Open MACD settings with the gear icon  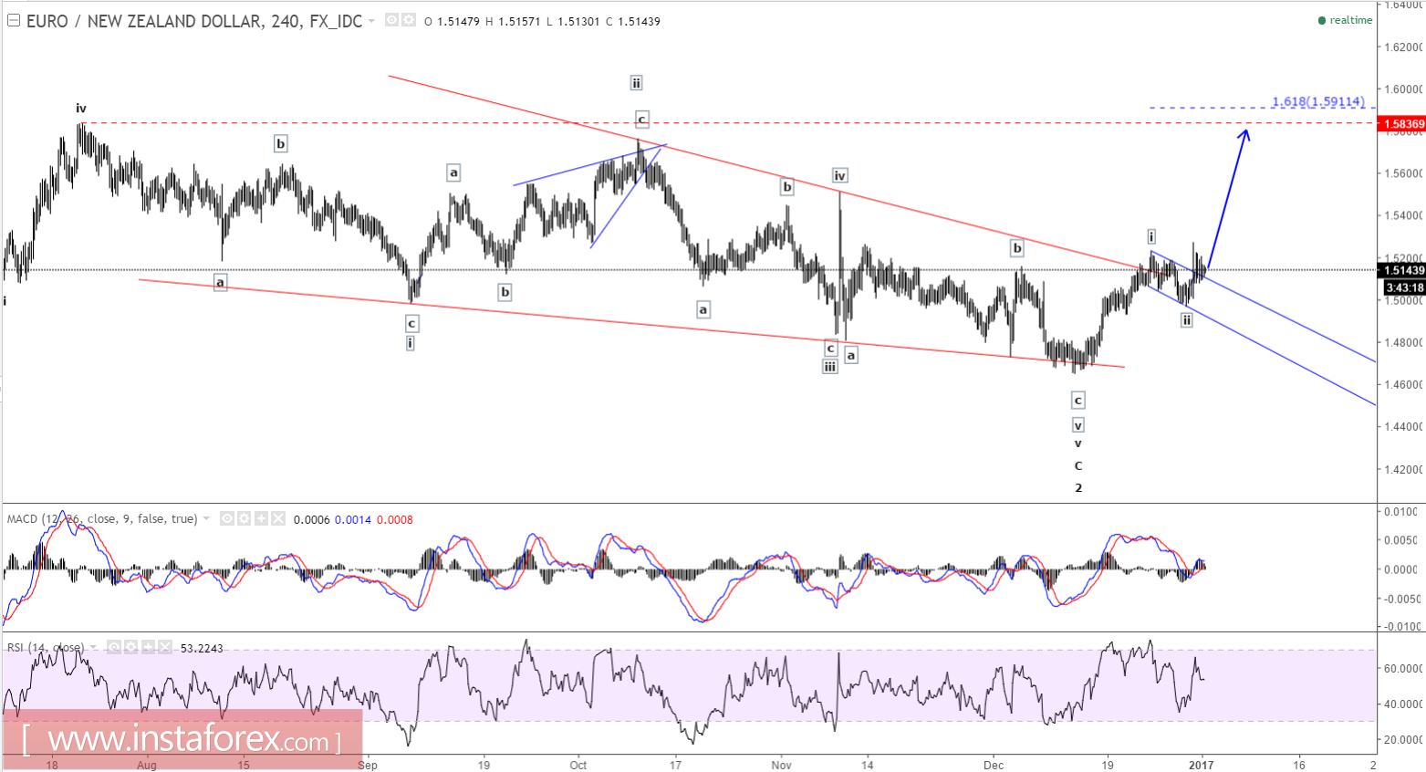(245, 518)
